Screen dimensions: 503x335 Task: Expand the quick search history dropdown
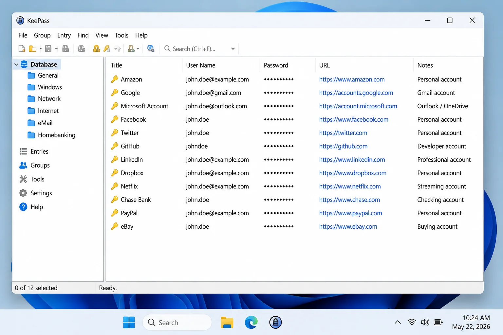[233, 49]
